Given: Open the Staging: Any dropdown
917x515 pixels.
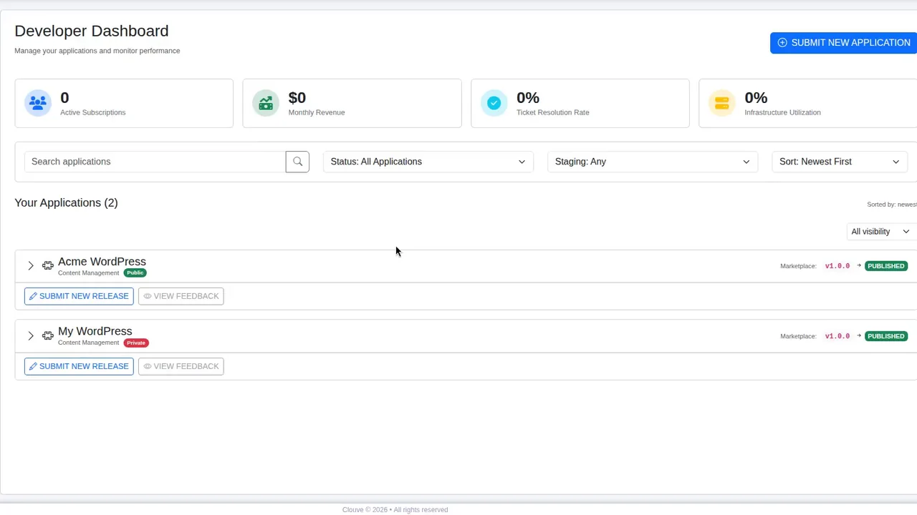Looking at the screenshot, I should [x=653, y=162].
